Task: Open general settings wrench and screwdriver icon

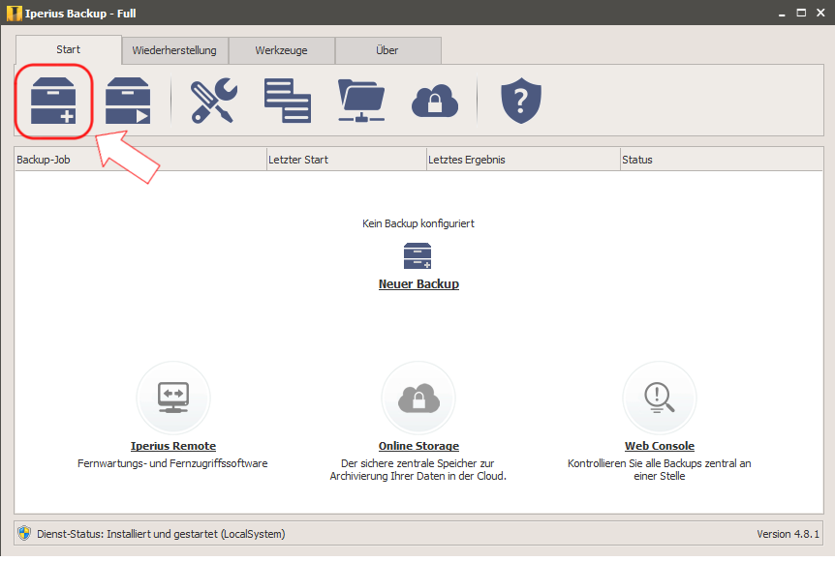Action: click(x=213, y=101)
